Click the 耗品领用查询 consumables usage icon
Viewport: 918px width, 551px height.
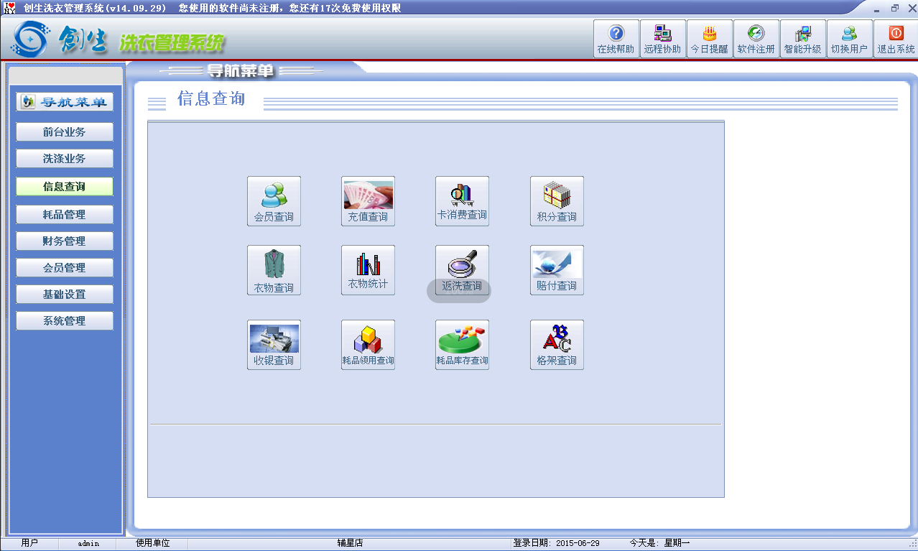[368, 345]
